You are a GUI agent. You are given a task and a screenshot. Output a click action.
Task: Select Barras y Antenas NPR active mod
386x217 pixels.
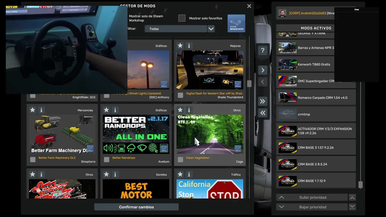point(305,48)
